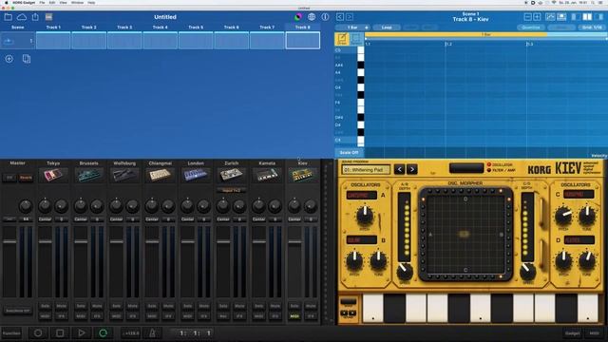
Task: Select previous Kiev sound program arrow
Action: [x=399, y=169]
